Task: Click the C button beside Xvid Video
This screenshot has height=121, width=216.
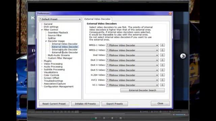Action: (162, 55)
